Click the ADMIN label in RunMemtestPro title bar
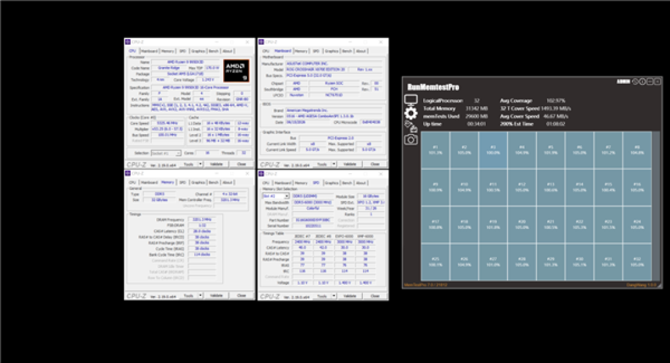This screenshot has width=670, height=363. (x=623, y=81)
